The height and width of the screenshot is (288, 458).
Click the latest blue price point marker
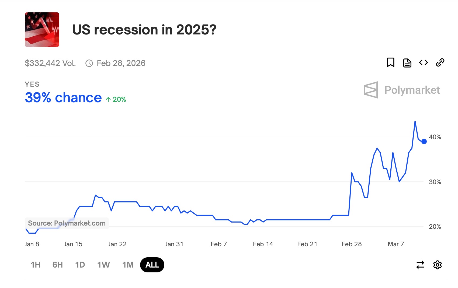pos(424,141)
